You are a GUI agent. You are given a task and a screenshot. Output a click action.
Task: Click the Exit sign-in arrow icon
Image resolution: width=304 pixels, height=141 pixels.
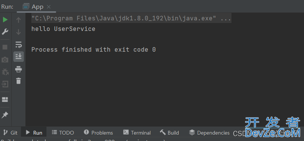5,84
